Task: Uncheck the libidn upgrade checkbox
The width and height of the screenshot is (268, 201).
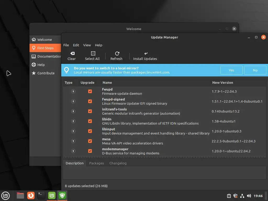Action: click(90, 121)
